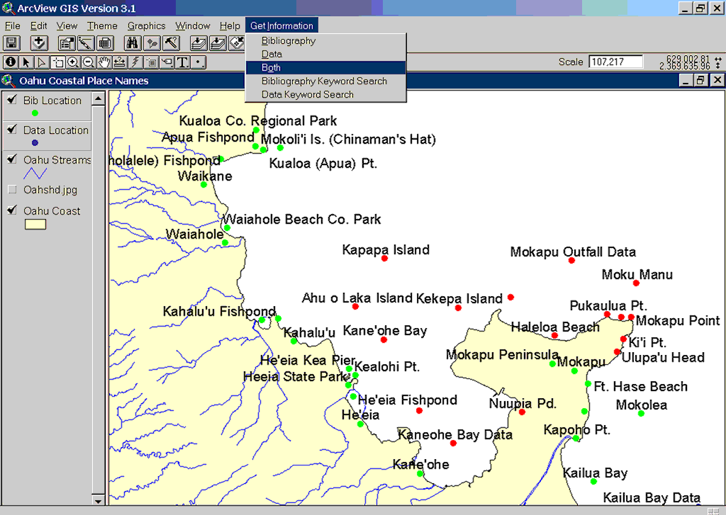Select the Identify tool
Screen dimensions: 726x515
click(x=10, y=62)
